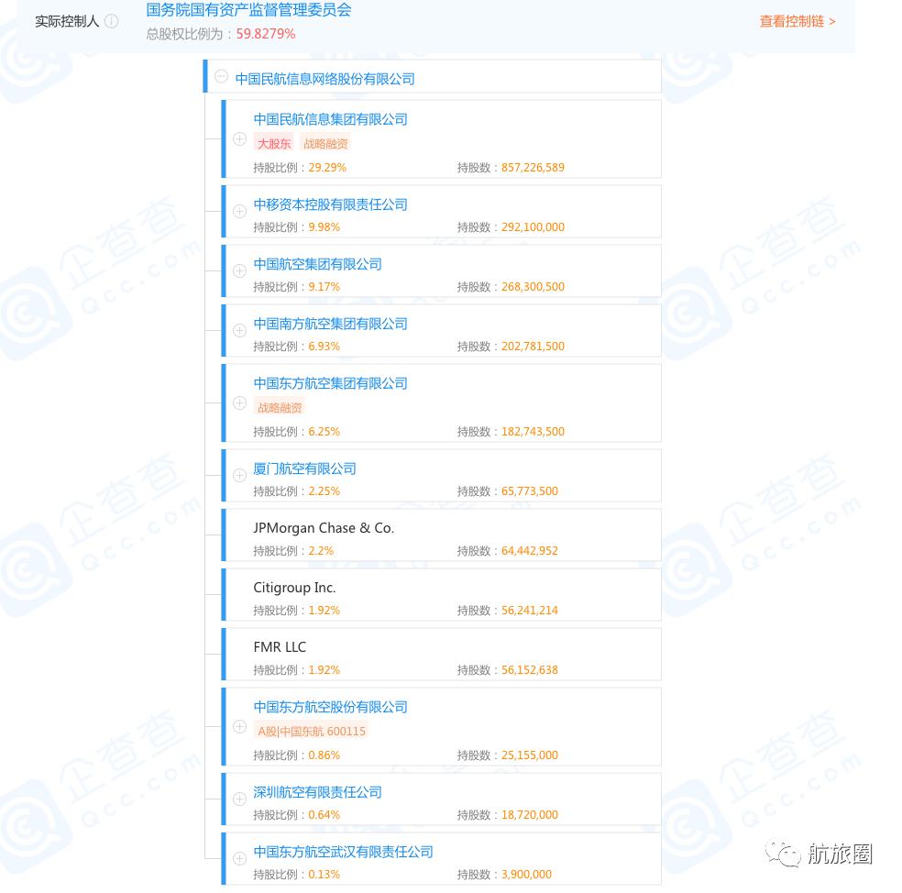Expand the 厦门航空有限公司 node
Screen dimensions: 902x893
tap(239, 475)
